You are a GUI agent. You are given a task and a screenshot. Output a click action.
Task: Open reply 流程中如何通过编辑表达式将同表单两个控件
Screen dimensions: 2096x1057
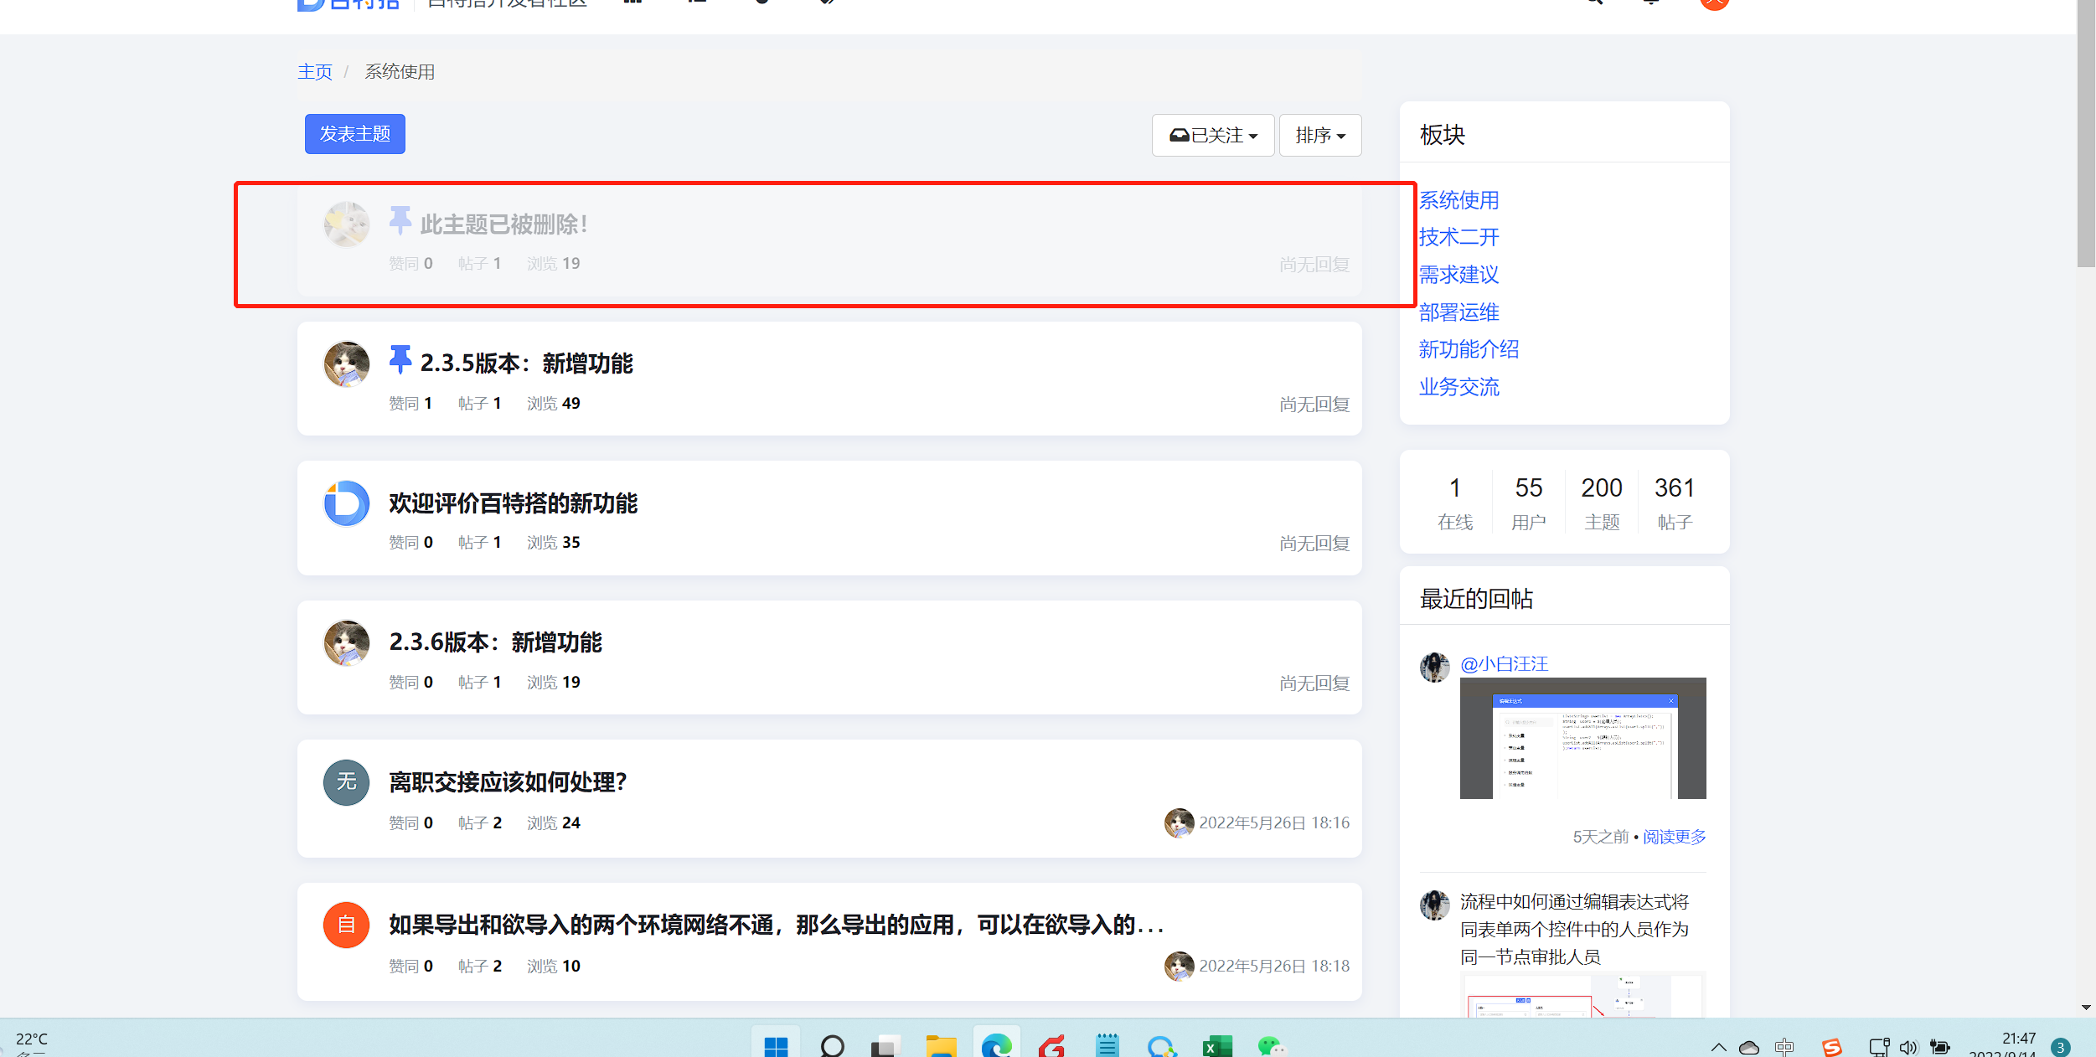1574,929
